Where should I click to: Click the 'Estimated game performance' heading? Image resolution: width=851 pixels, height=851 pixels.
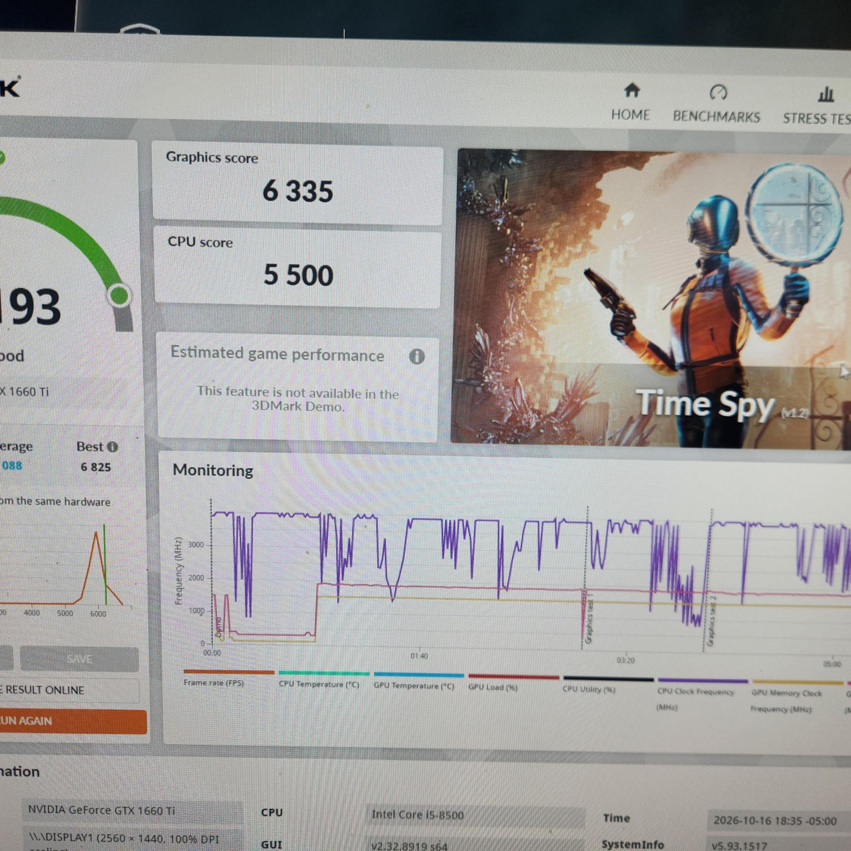[277, 354]
